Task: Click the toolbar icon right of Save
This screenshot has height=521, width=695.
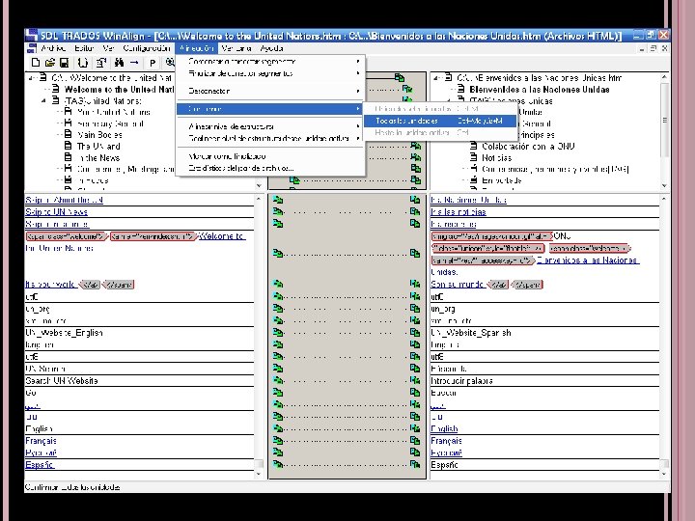Action: point(82,63)
